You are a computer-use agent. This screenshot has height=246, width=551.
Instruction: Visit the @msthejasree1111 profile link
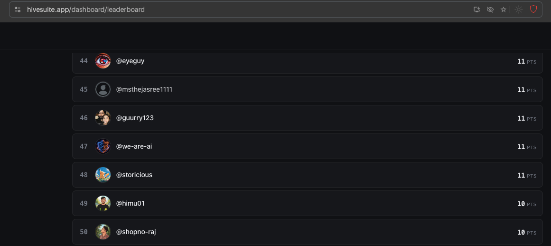144,89
